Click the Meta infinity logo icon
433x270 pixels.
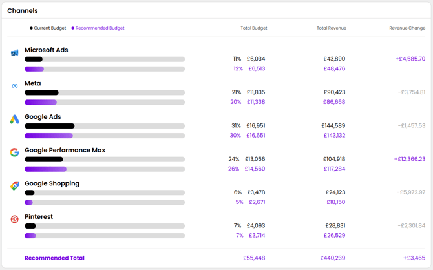15,86
